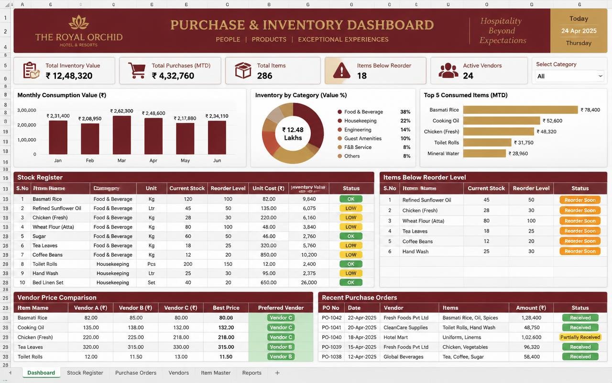This screenshot has width=612, height=383.
Task: Click the people icon for Active Vendors
Action: click(448, 70)
